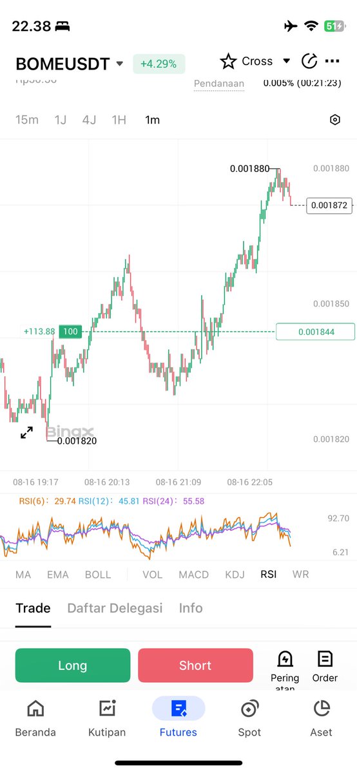Go to Kutipan quotes tab
The width and height of the screenshot is (357, 773).
coord(107,718)
